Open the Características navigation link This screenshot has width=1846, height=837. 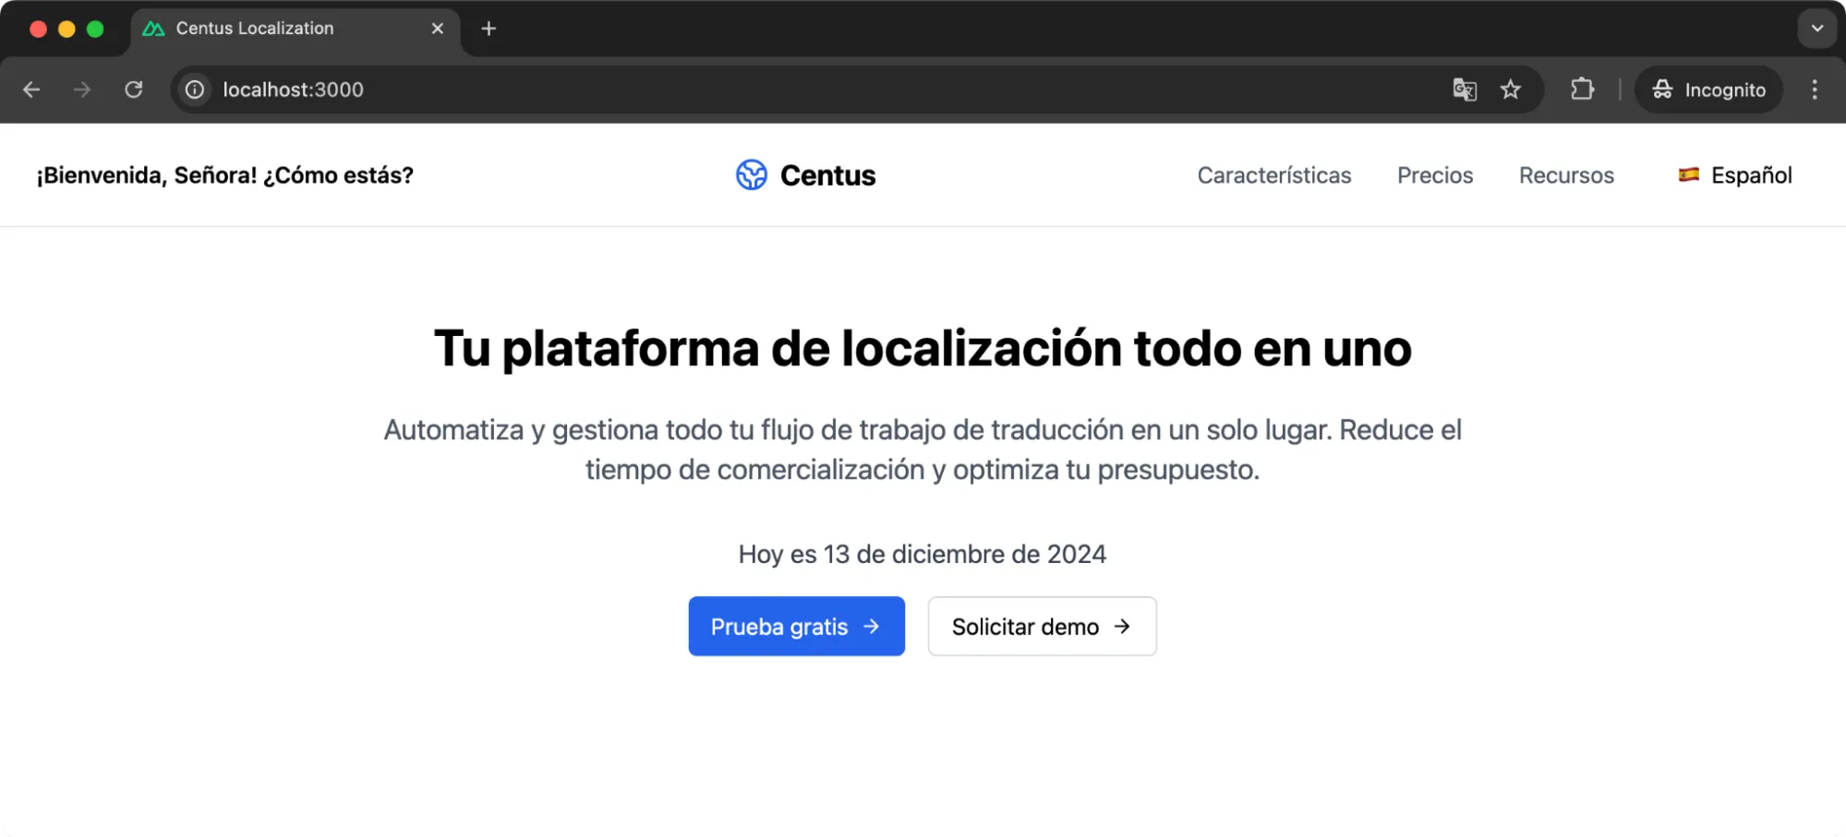(x=1274, y=174)
